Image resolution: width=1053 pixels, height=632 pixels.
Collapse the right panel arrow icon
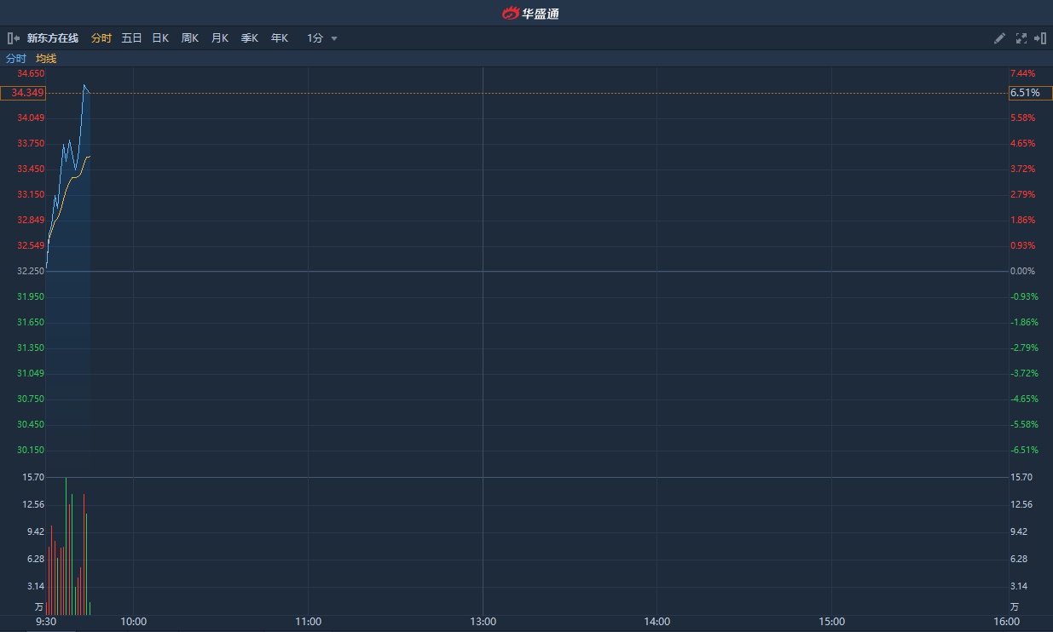(x=1040, y=38)
